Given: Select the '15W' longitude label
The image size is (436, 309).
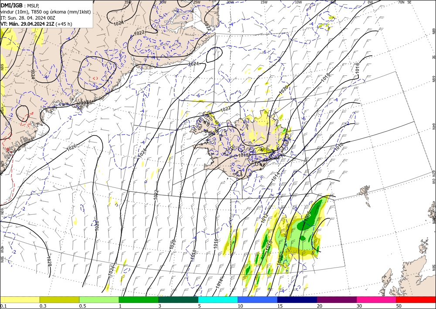Looking at the screenshot, I should click(264, 2).
